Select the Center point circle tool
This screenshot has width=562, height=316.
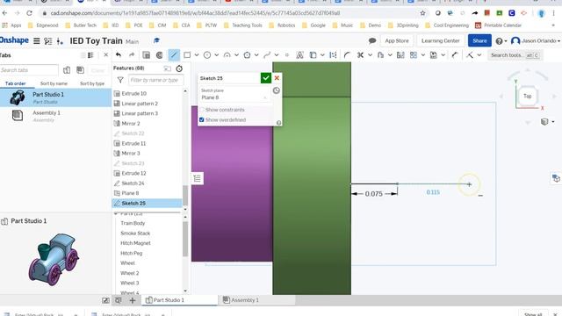pyautogui.click(x=207, y=55)
